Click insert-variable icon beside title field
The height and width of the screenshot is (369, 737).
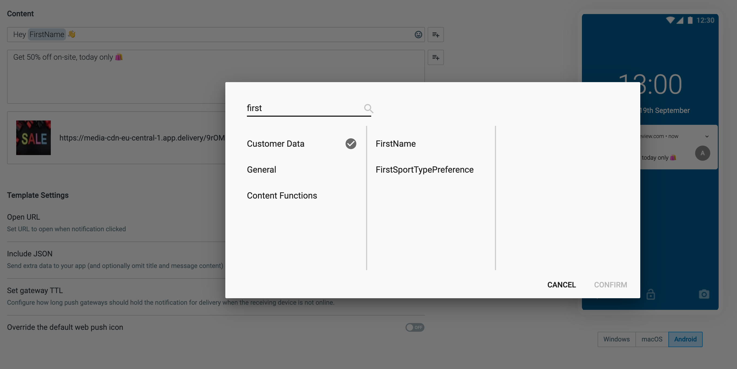pyautogui.click(x=435, y=35)
